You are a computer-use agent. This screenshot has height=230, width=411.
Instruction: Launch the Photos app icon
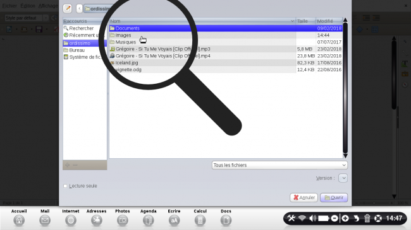123,221
